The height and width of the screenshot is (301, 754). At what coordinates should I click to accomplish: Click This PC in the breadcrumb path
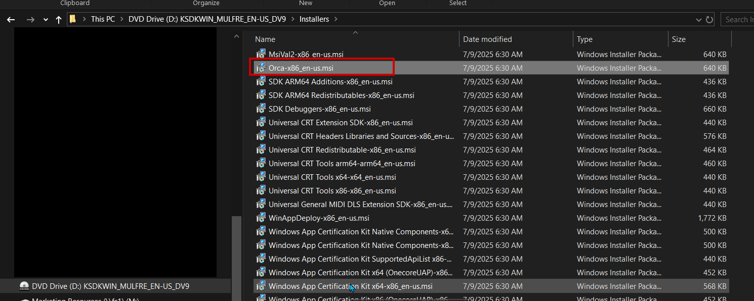coord(103,19)
